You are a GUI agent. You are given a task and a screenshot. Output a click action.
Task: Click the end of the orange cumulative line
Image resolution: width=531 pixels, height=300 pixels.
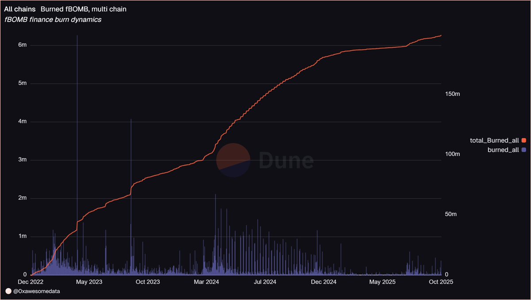(441, 35)
